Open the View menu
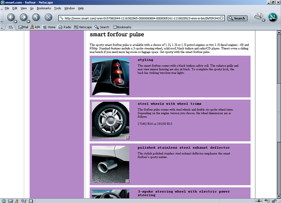 [x=23, y=8]
